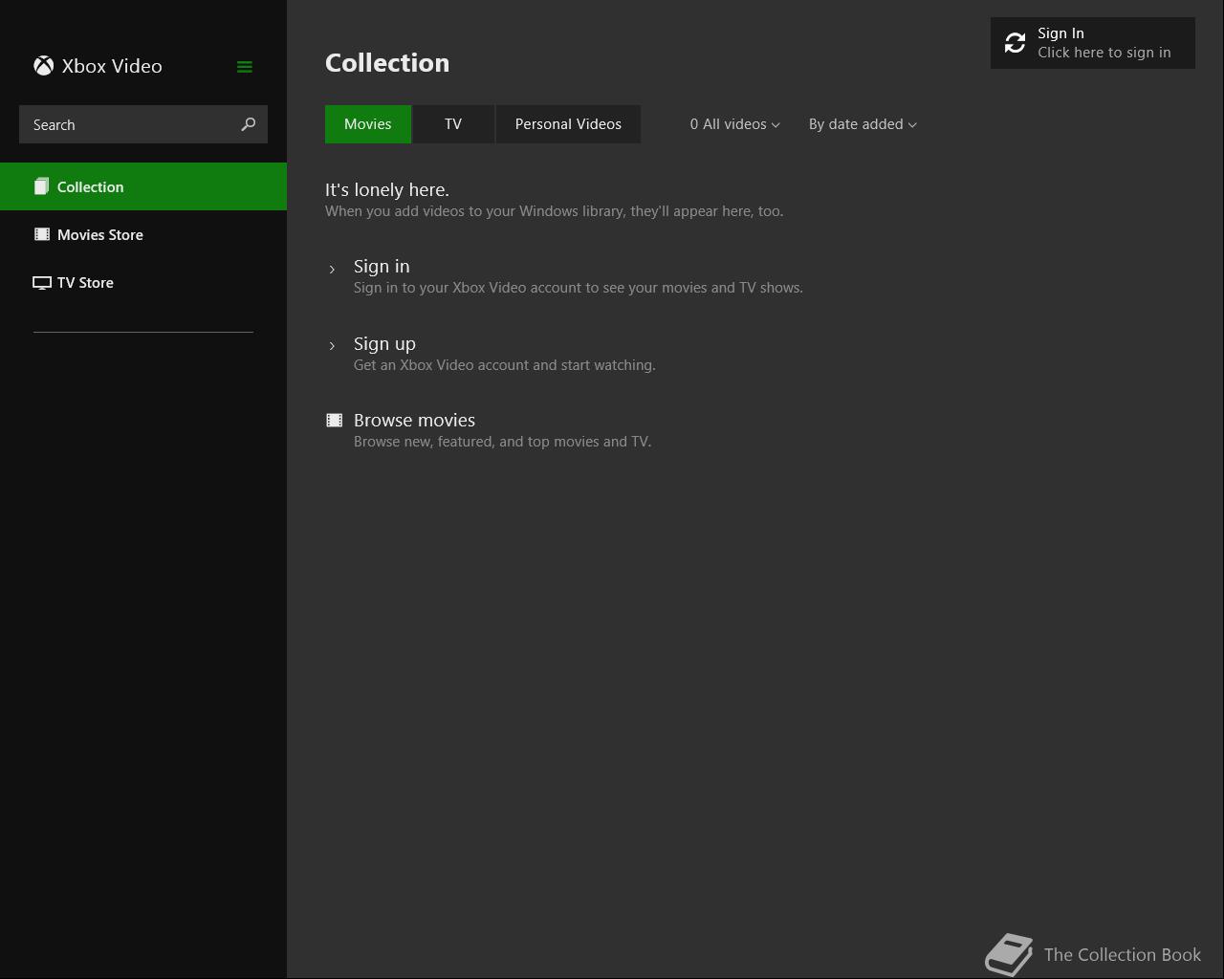The width and height of the screenshot is (1224, 979).
Task: Click the Xbox Video title text
Action: [112, 66]
